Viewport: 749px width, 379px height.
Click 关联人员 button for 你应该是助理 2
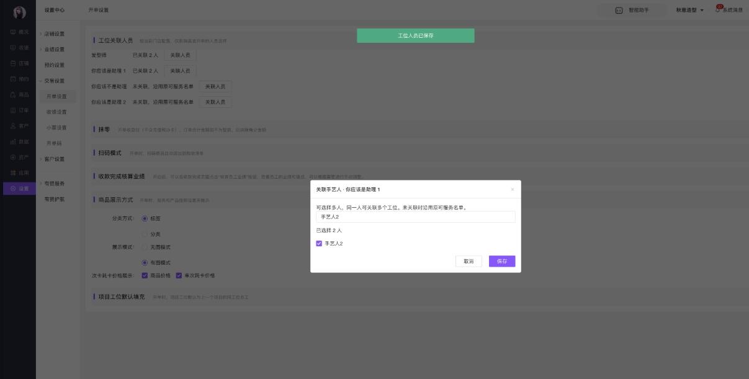215,102
